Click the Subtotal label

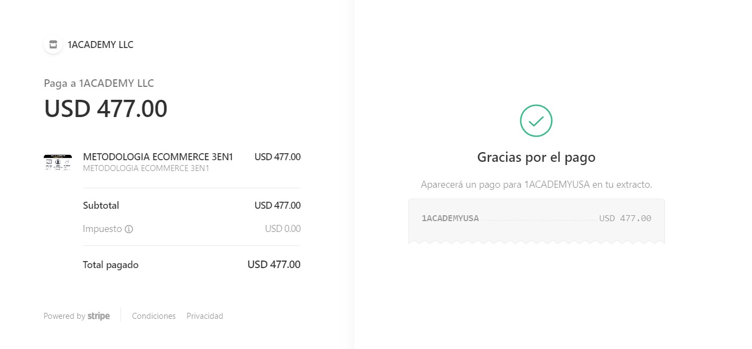tap(101, 206)
